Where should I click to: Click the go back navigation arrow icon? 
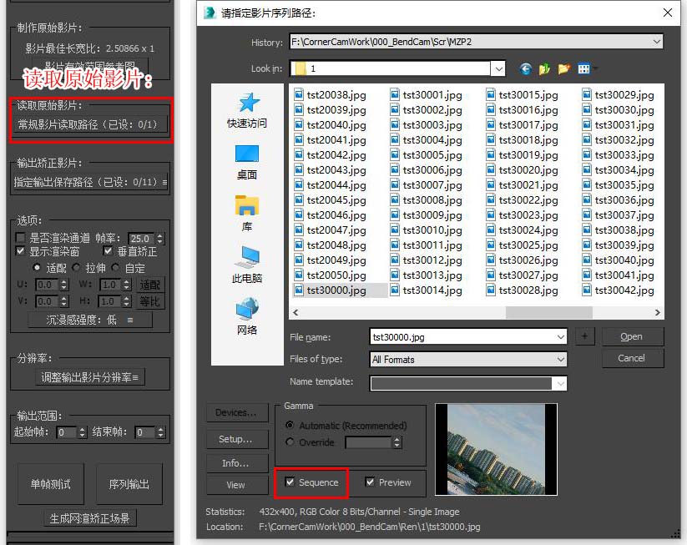525,68
